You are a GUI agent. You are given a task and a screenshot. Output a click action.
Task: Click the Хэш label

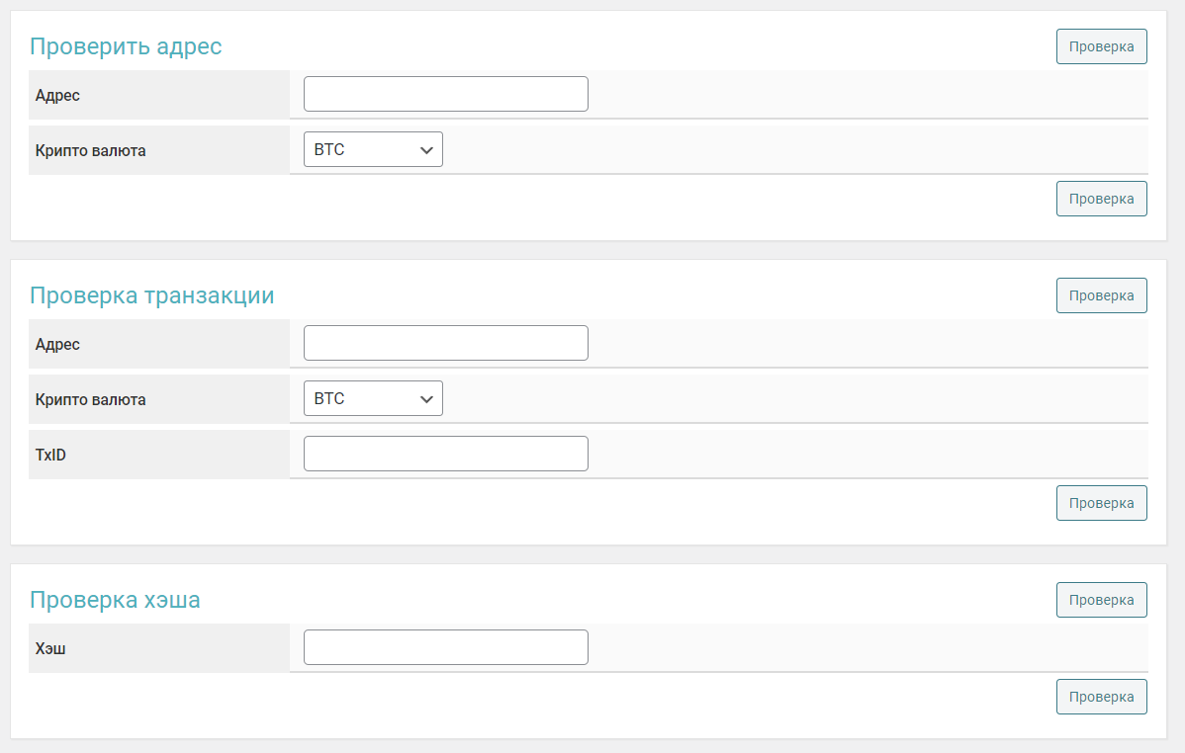[x=49, y=649]
